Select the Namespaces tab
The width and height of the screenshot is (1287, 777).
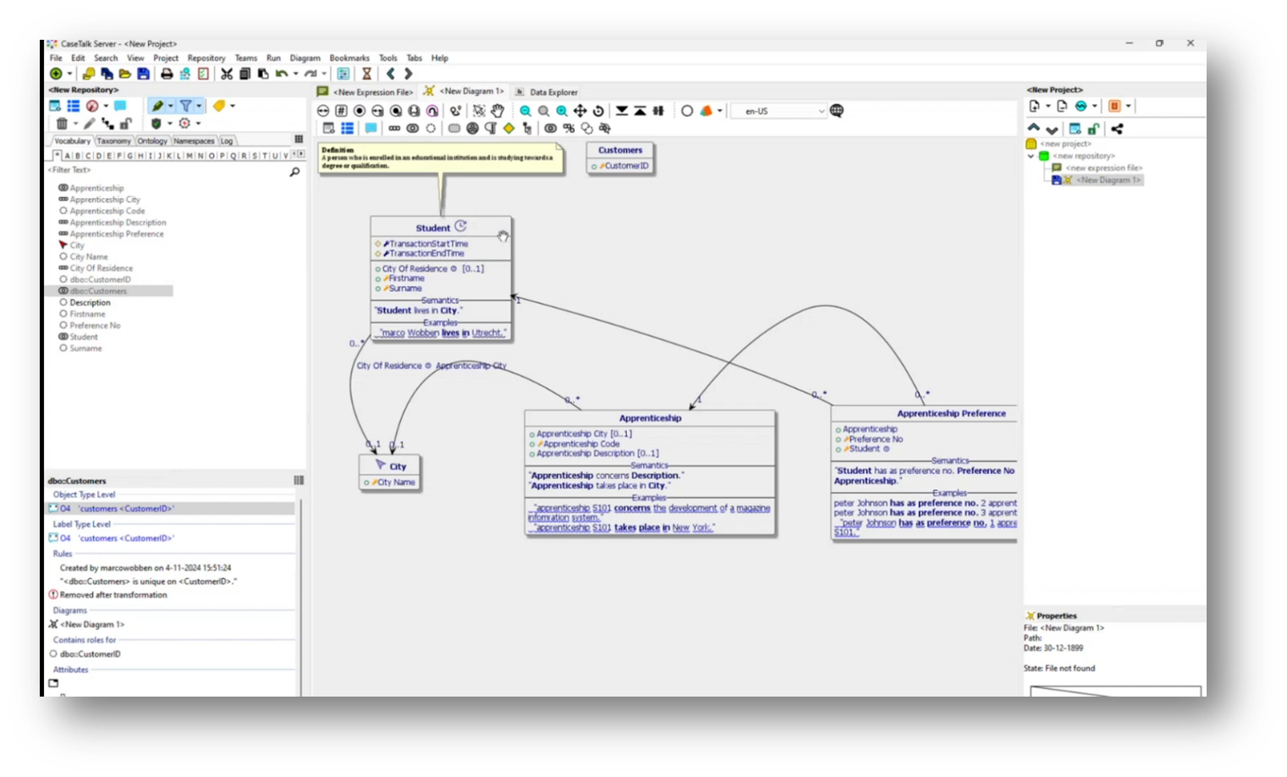(x=194, y=141)
